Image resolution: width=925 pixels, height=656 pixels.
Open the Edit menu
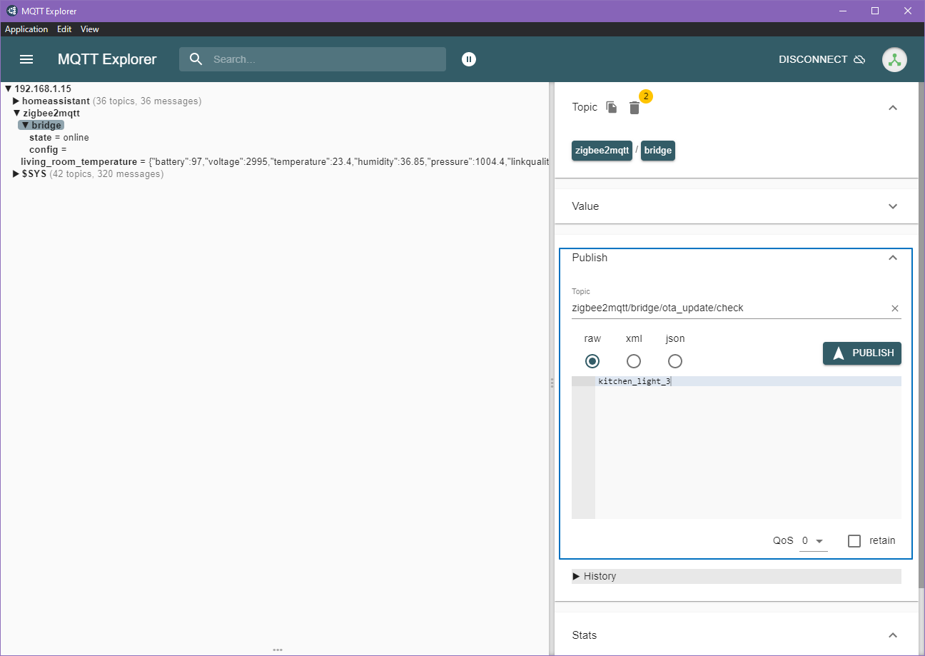click(64, 29)
